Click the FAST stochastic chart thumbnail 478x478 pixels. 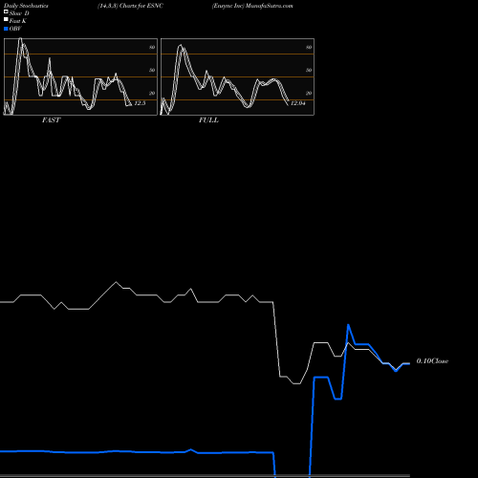click(80, 76)
